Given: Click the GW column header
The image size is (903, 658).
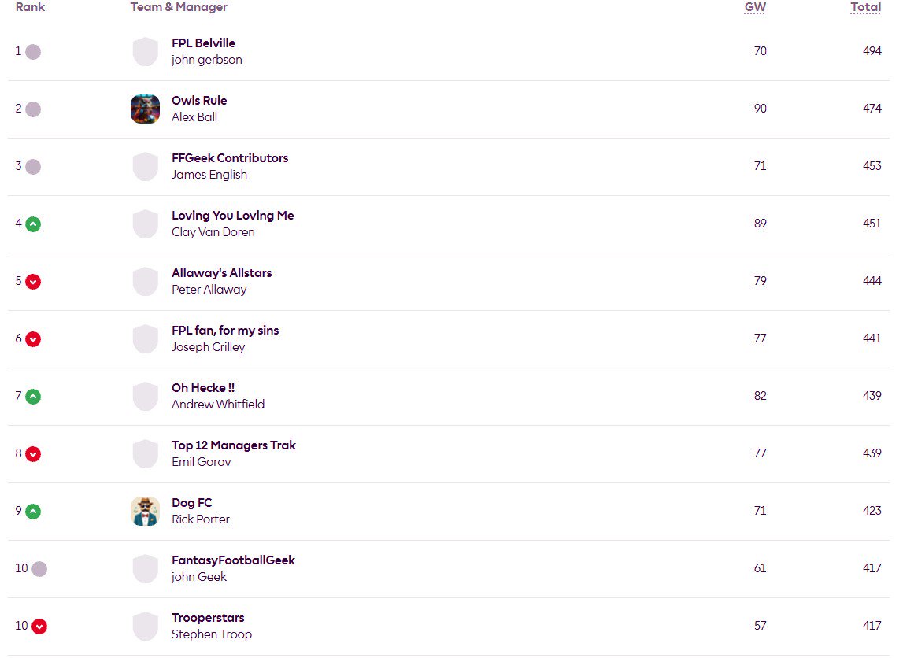Looking at the screenshot, I should pos(755,7).
